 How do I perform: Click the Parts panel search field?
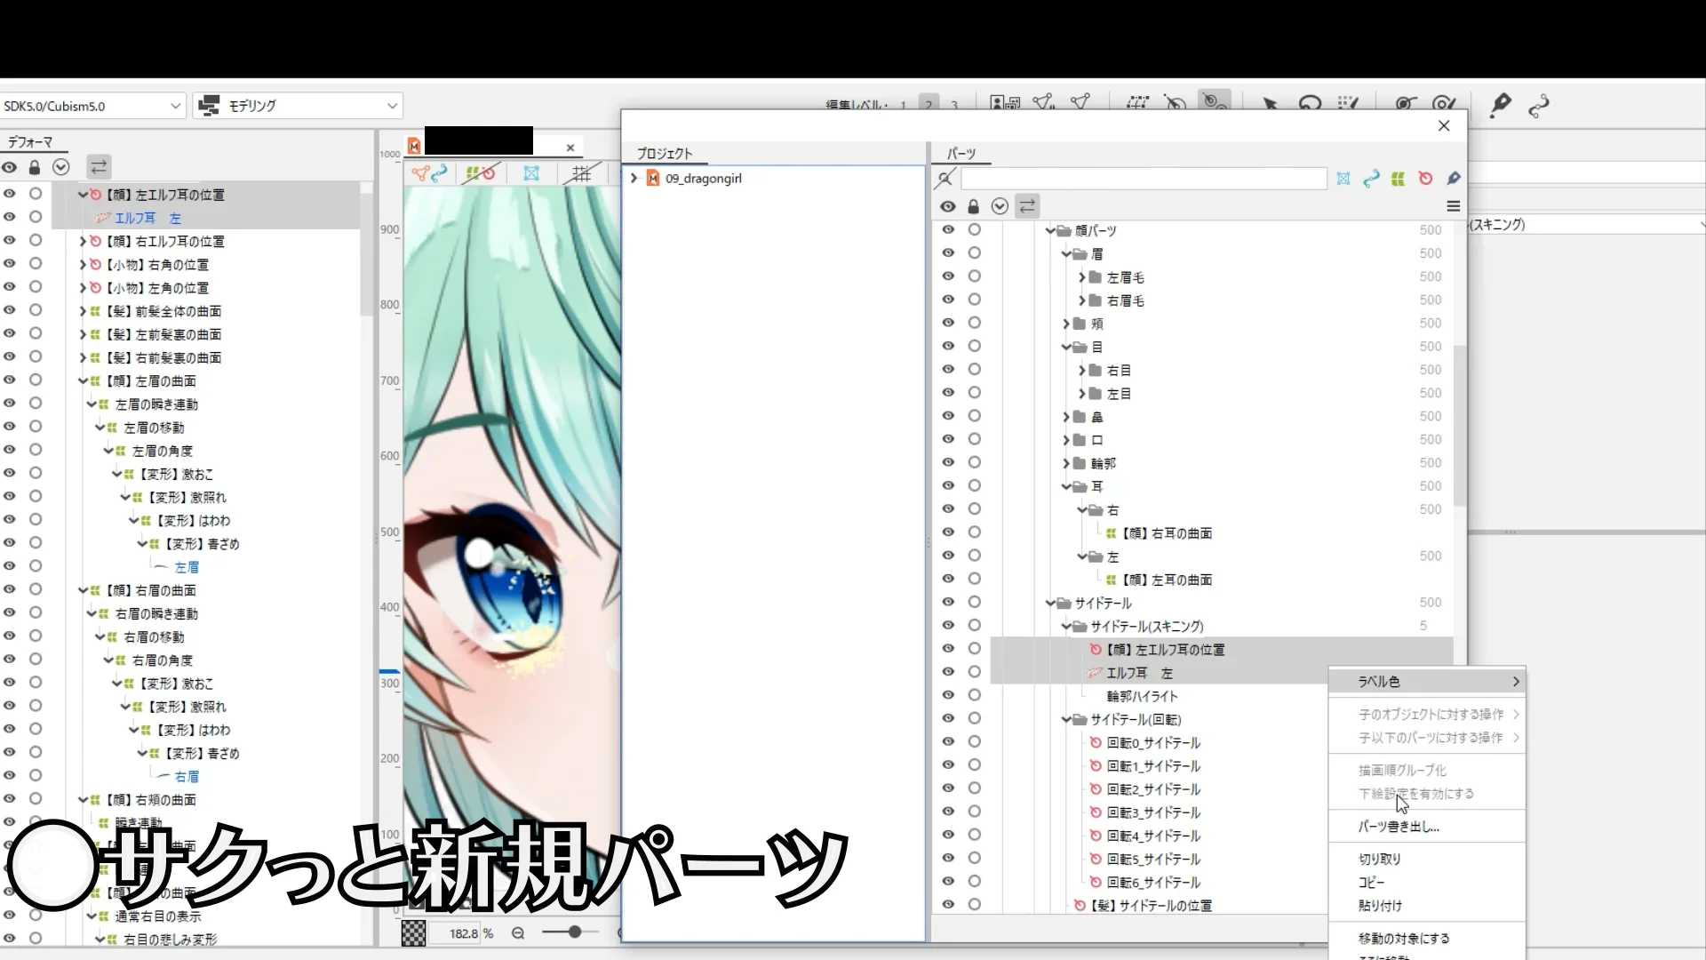pyautogui.click(x=1144, y=179)
